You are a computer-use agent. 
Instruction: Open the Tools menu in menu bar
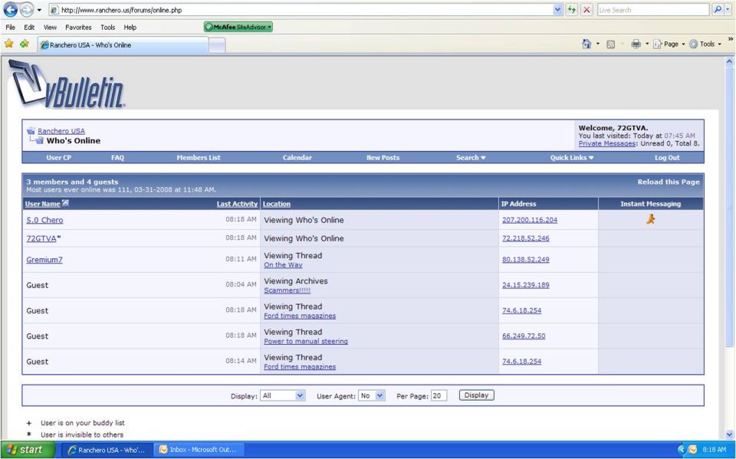click(x=107, y=28)
